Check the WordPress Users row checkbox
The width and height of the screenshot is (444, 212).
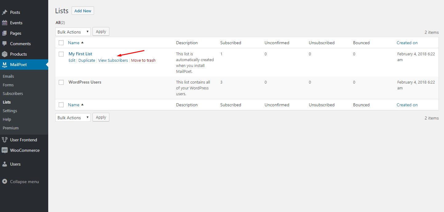point(61,82)
